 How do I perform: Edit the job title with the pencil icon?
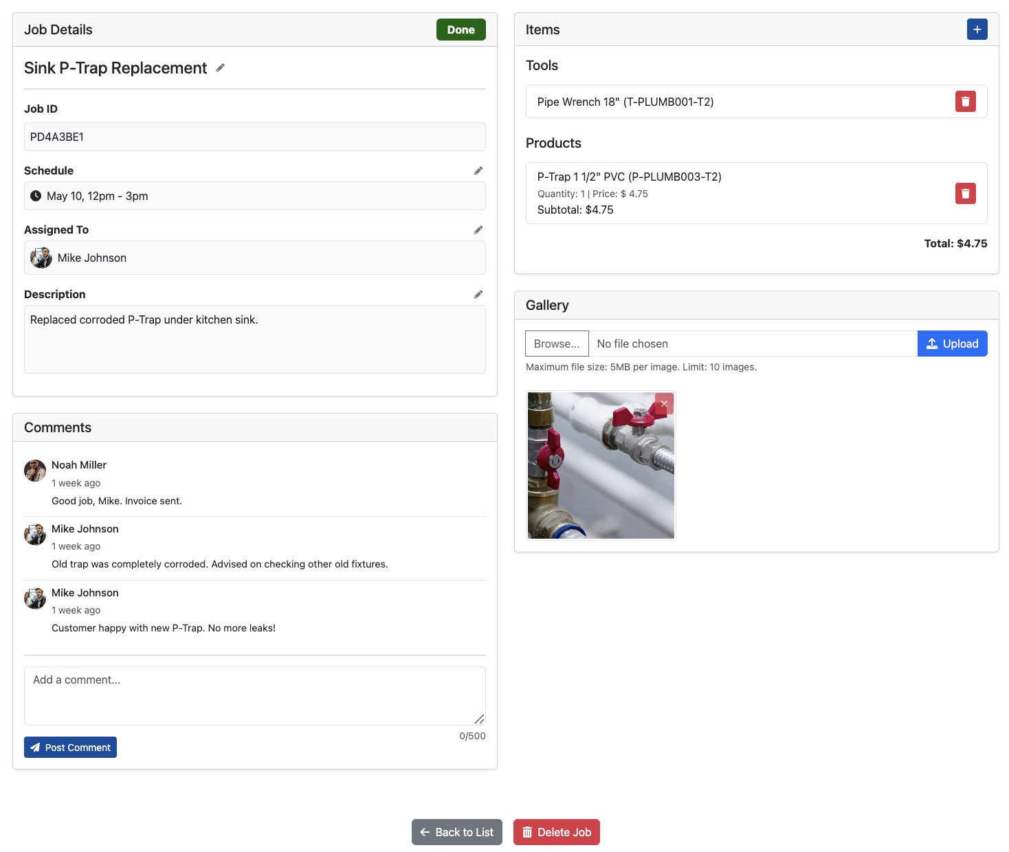click(x=220, y=67)
